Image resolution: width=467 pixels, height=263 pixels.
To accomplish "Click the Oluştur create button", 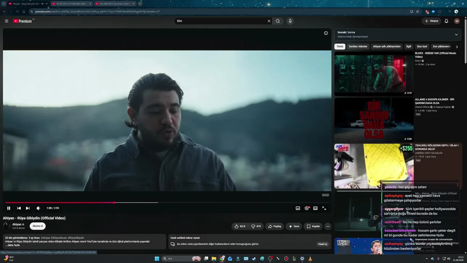I will [432, 21].
